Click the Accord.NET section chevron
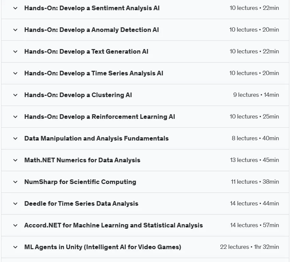 coord(15,225)
